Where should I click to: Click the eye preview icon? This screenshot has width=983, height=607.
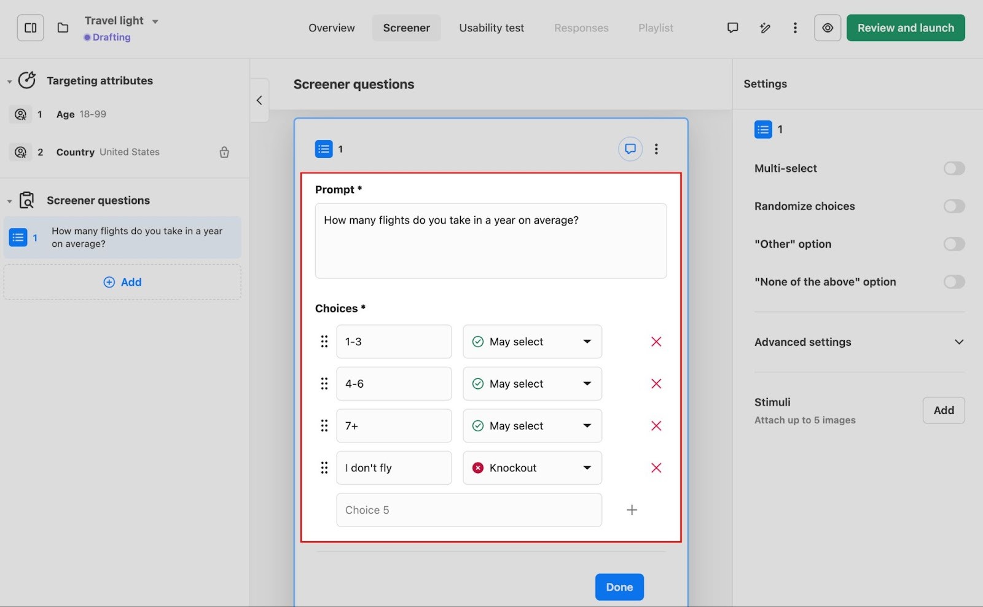click(x=828, y=28)
